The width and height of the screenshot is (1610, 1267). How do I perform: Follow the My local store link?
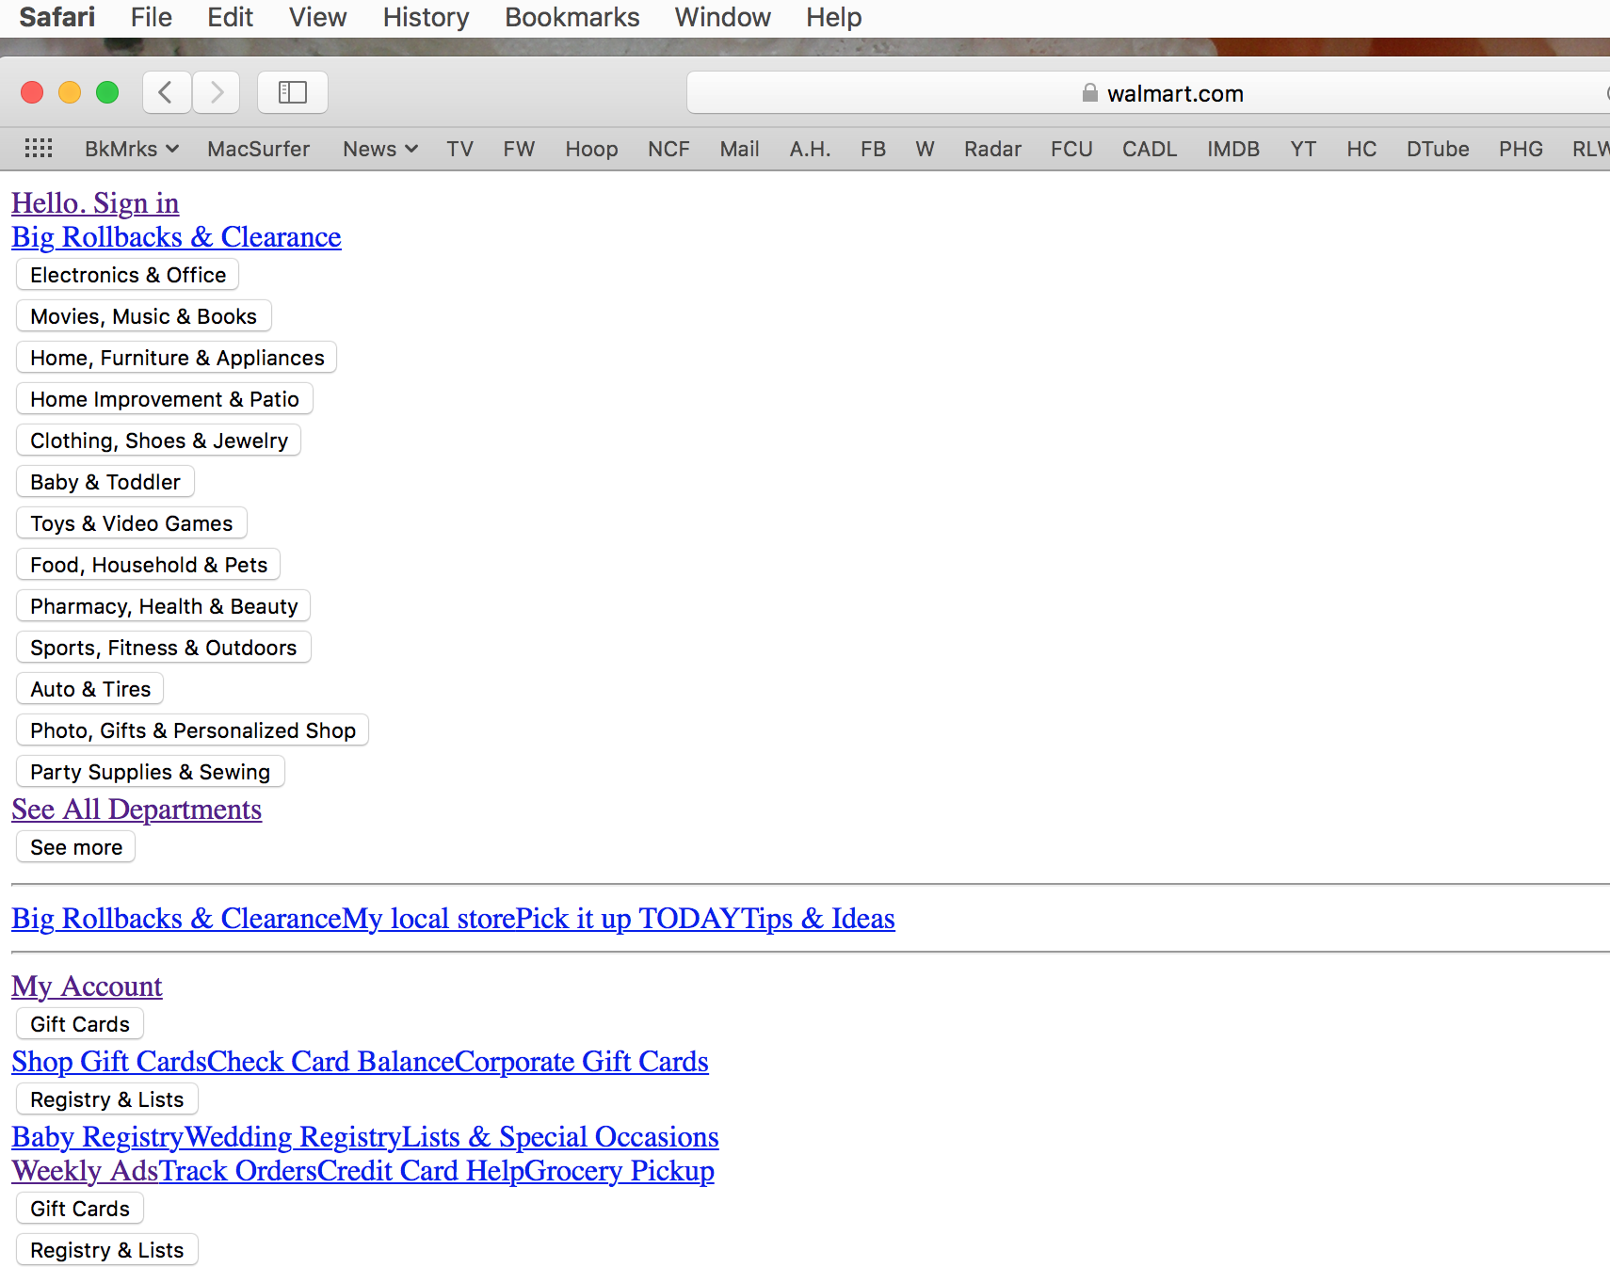coord(428,919)
